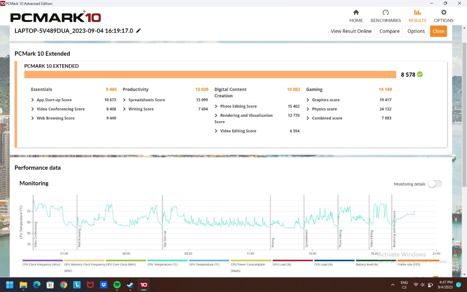Image resolution: width=467 pixels, height=292 pixels.
Task: Expand Photo Editing Score row
Action: pyautogui.click(x=216, y=106)
